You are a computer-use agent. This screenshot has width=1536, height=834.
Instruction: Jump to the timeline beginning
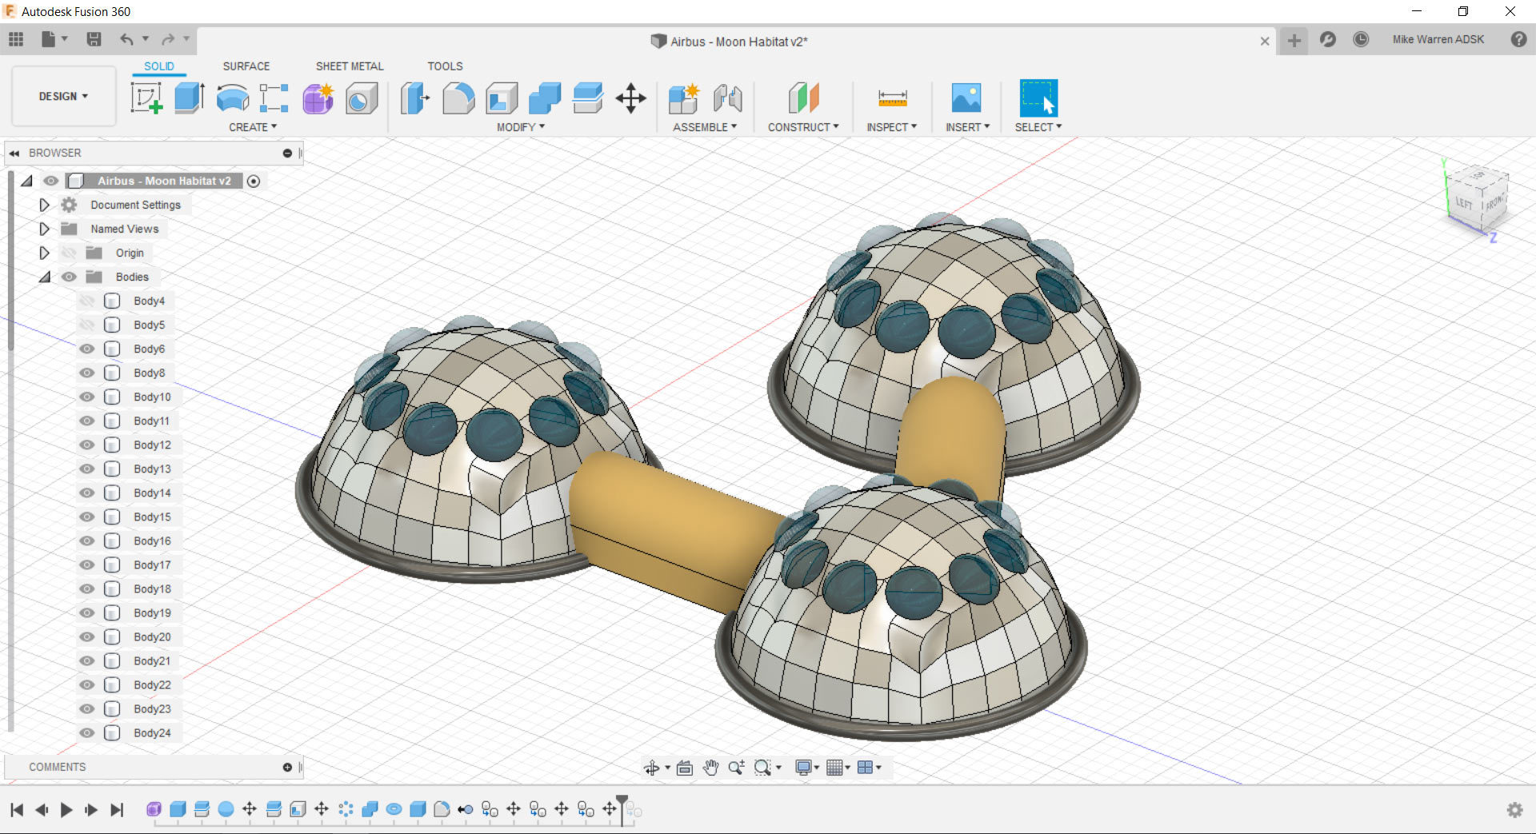tap(17, 810)
